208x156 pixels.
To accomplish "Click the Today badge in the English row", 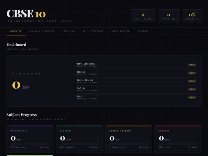I will [x=192, y=89].
